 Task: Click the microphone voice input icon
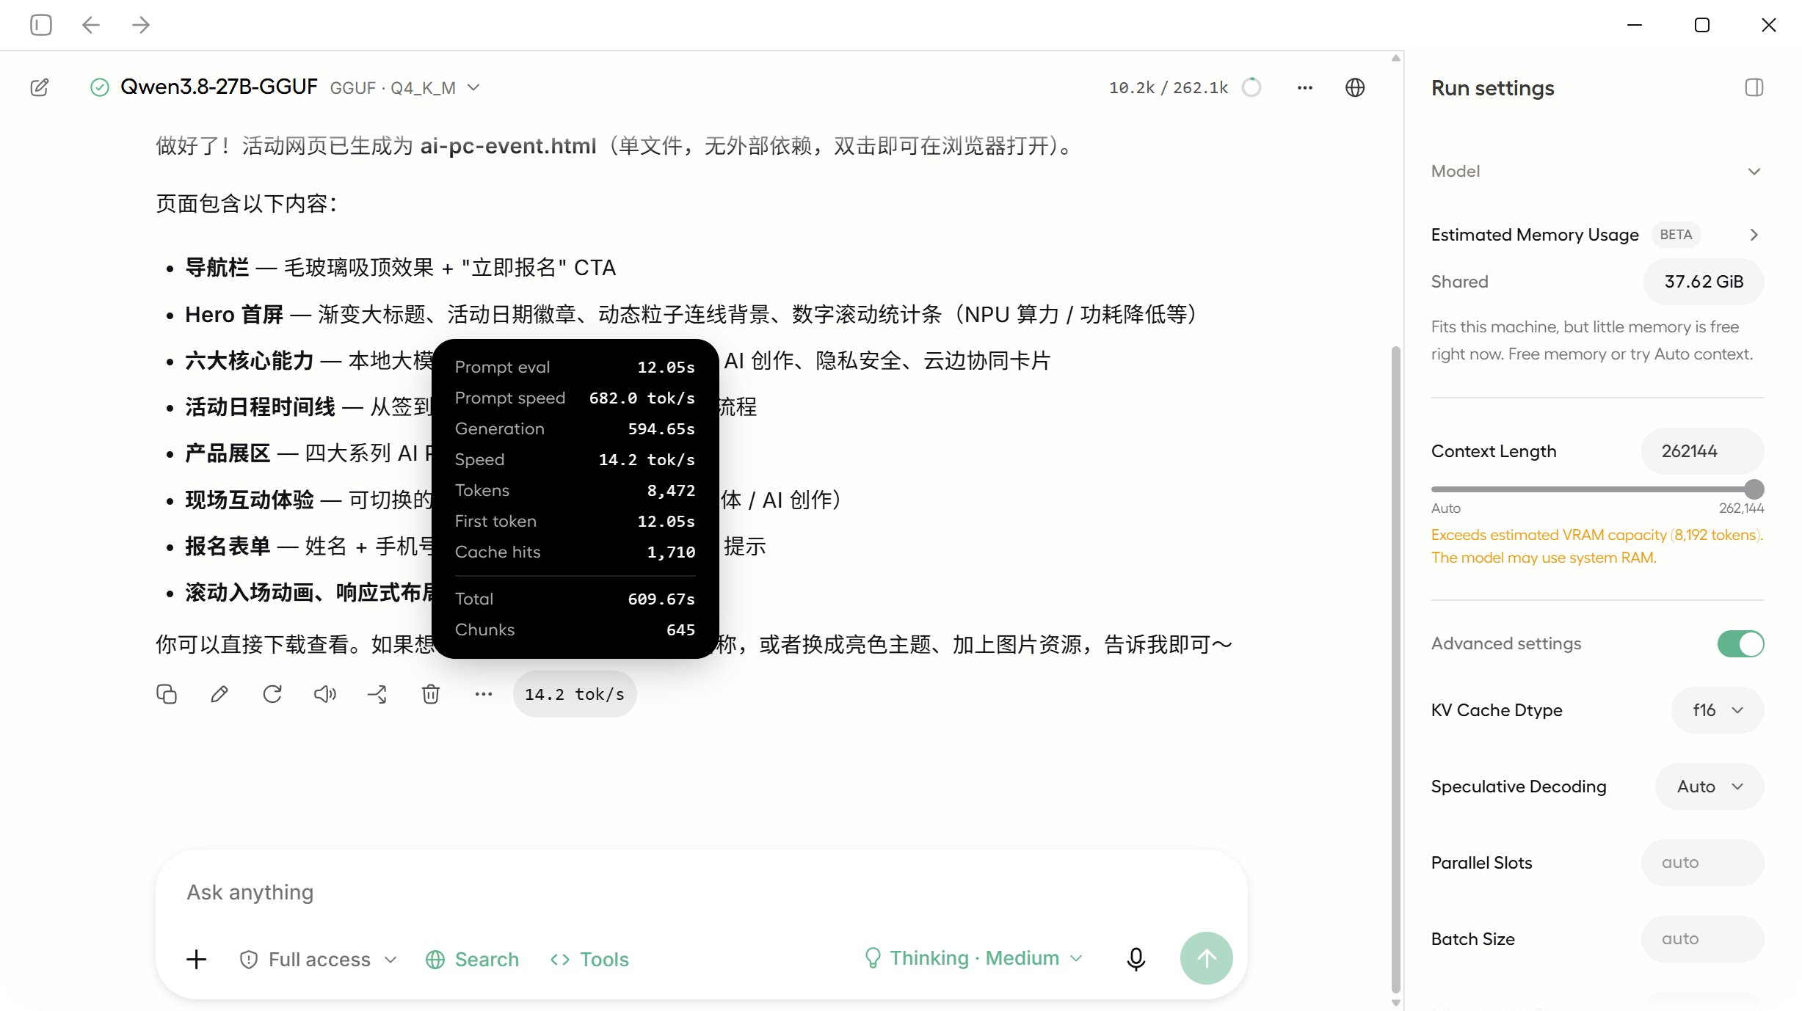(1136, 959)
